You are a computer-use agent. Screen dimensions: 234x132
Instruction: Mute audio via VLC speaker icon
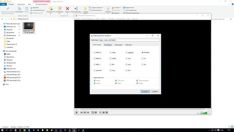click(x=198, y=113)
